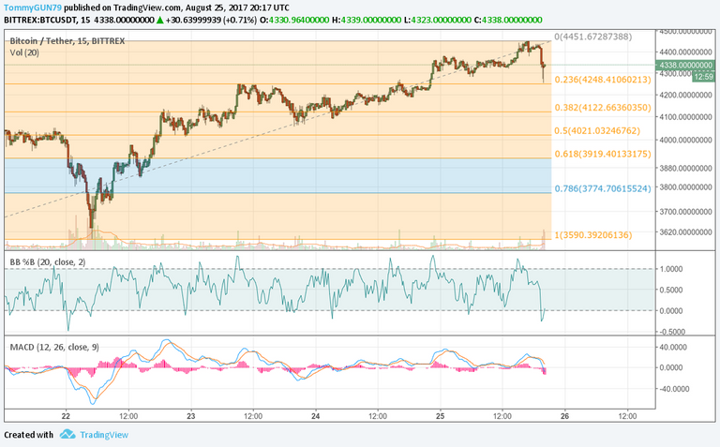Select the Fibonacci 0.236(4248.41060213) level label
Screen dimensions: 720x447
pyautogui.click(x=603, y=80)
